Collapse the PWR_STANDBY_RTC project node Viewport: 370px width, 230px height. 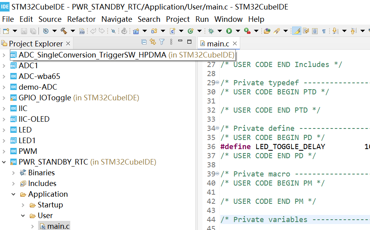(4, 162)
